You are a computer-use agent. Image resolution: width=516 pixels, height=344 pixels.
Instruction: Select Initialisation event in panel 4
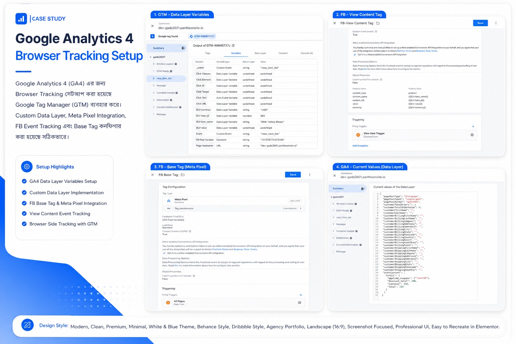(342, 238)
